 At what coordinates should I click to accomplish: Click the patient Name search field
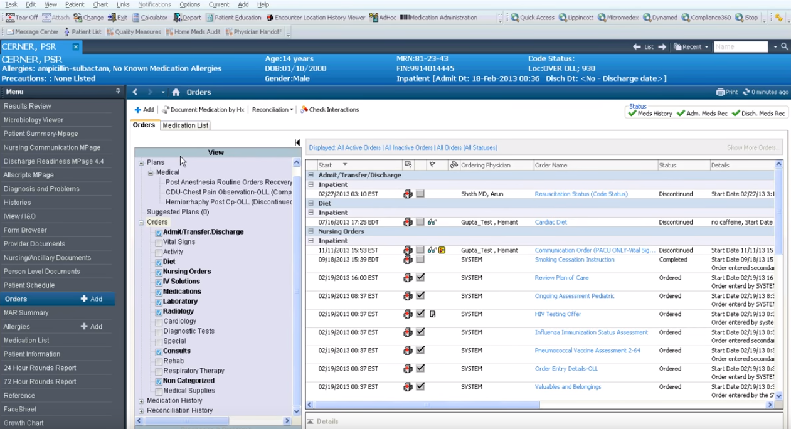(740, 47)
